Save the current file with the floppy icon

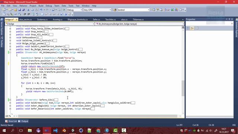tap(20, 10)
